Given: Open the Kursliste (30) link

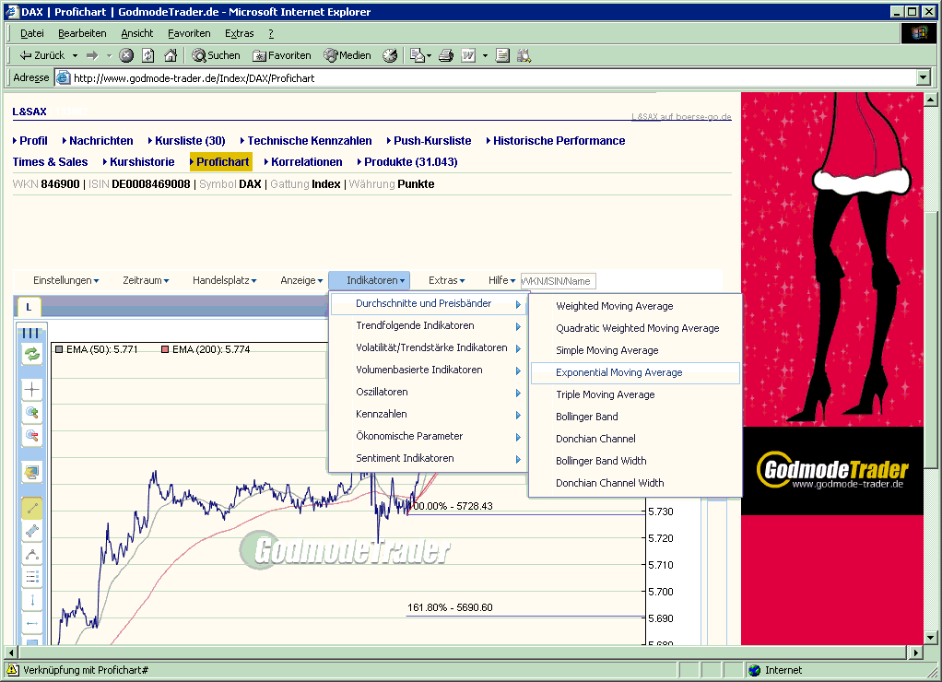Looking at the screenshot, I should tap(187, 141).
